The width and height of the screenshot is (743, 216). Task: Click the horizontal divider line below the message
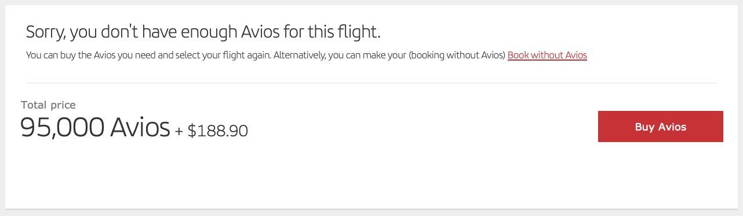(x=371, y=83)
